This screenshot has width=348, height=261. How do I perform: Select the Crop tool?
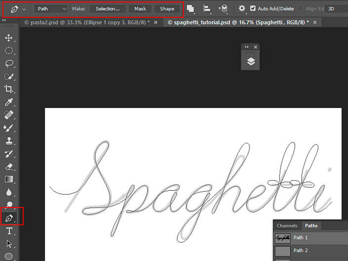click(x=9, y=89)
